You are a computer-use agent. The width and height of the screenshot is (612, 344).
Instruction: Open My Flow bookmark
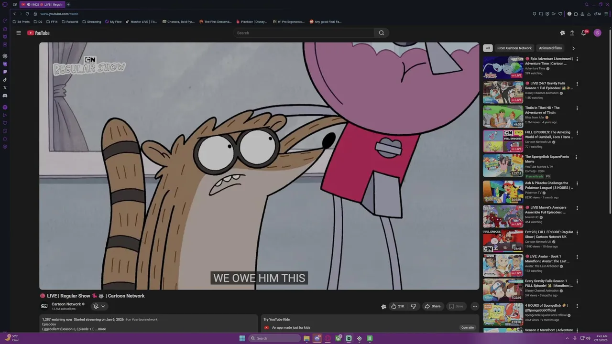pyautogui.click(x=113, y=21)
